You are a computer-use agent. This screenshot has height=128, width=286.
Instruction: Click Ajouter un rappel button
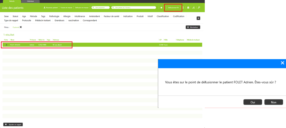pos(13,125)
